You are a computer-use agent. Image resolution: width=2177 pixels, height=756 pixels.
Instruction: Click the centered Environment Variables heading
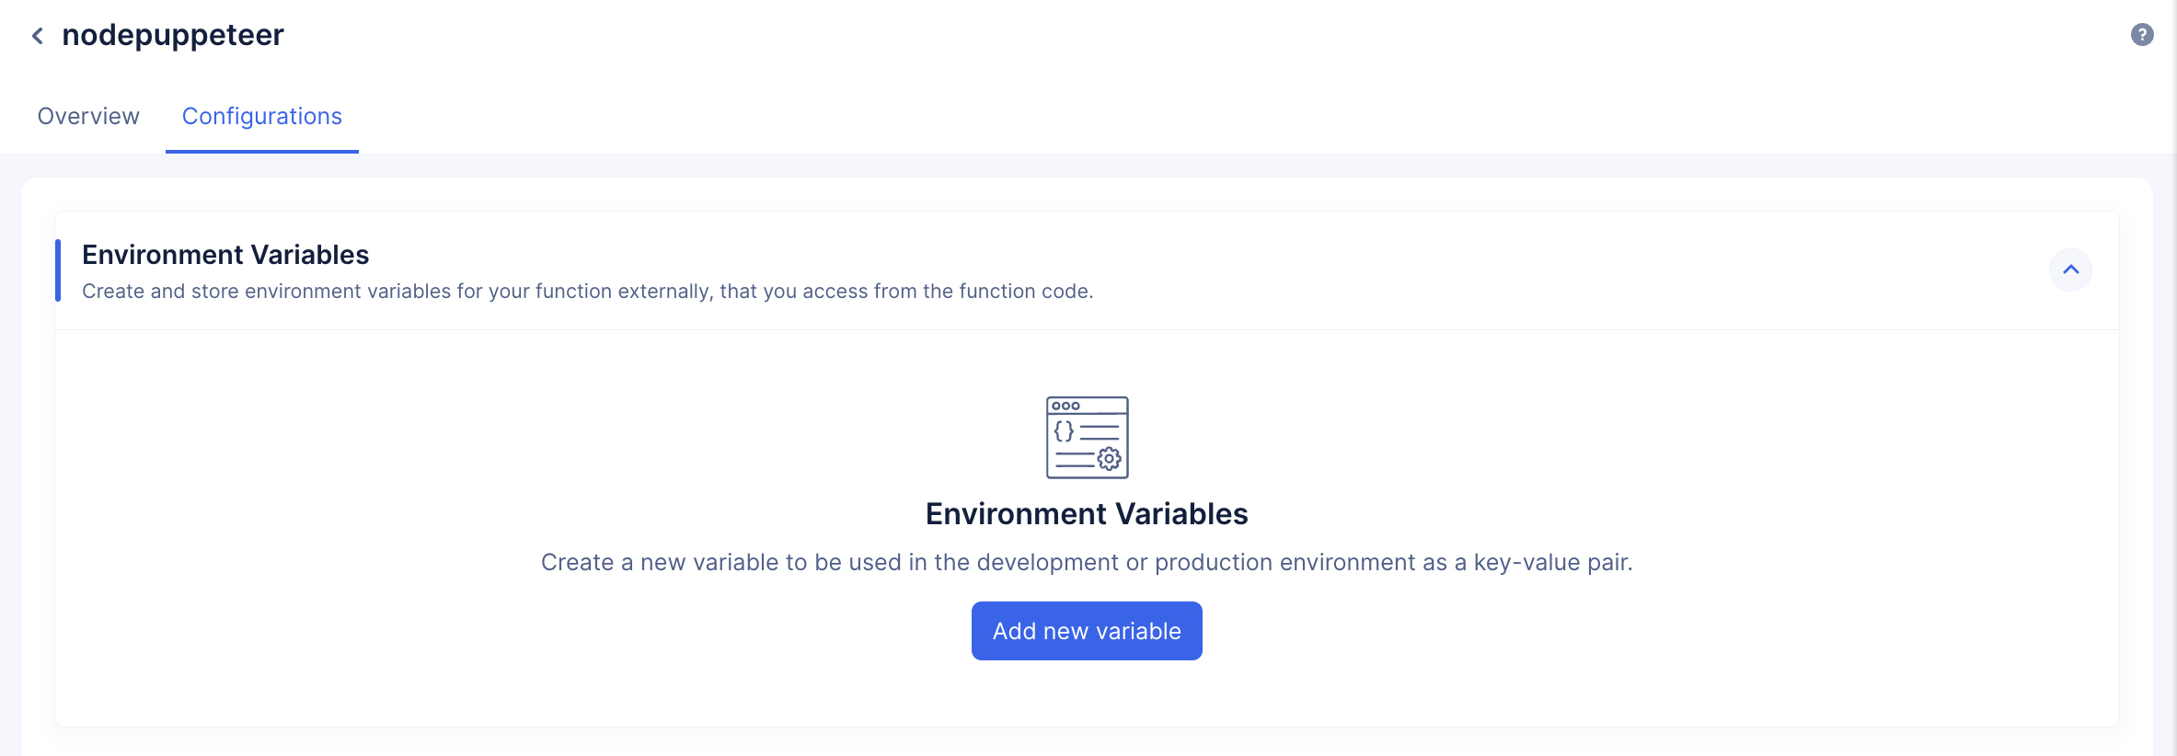[1087, 514]
